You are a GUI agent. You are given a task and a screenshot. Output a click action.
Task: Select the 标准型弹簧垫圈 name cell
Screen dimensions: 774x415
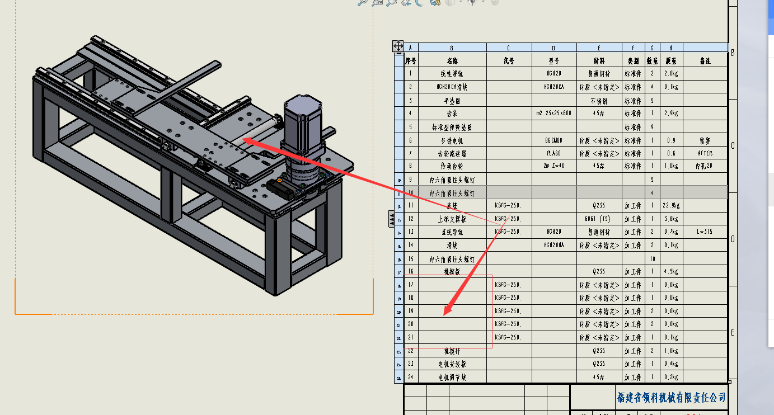[x=452, y=128]
